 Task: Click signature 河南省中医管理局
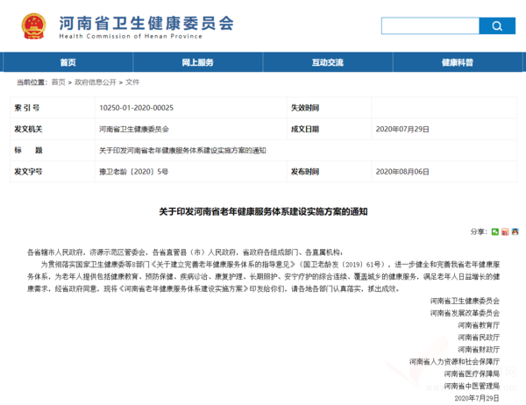tap(472, 386)
